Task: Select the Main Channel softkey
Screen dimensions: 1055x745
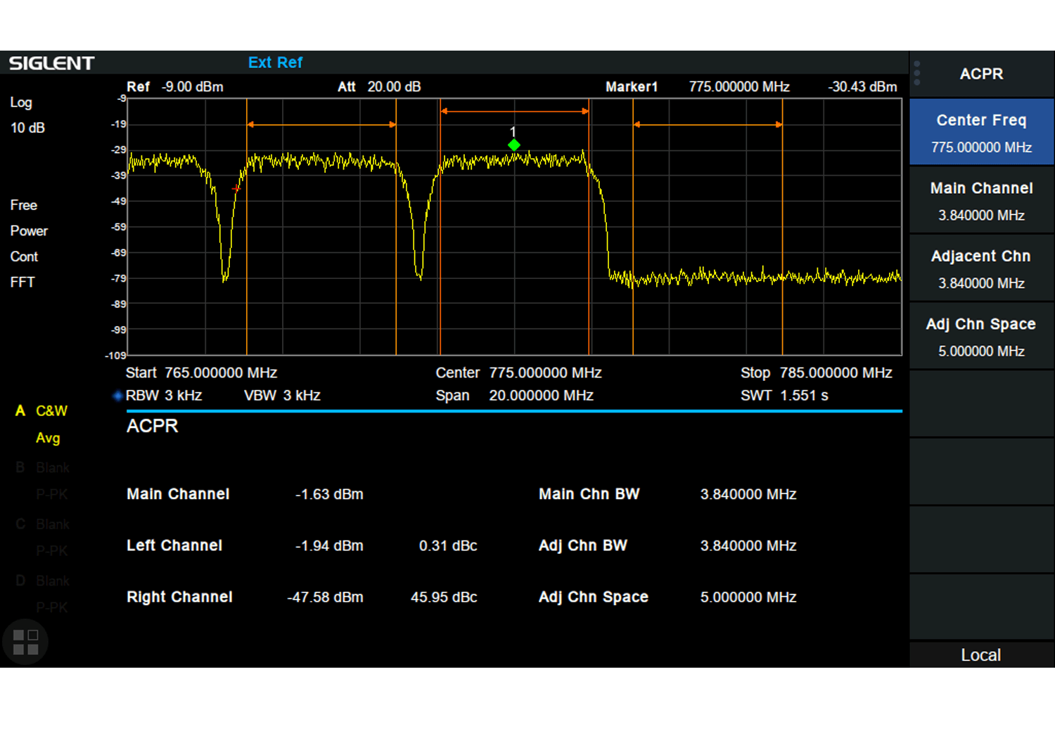Action: (981, 200)
